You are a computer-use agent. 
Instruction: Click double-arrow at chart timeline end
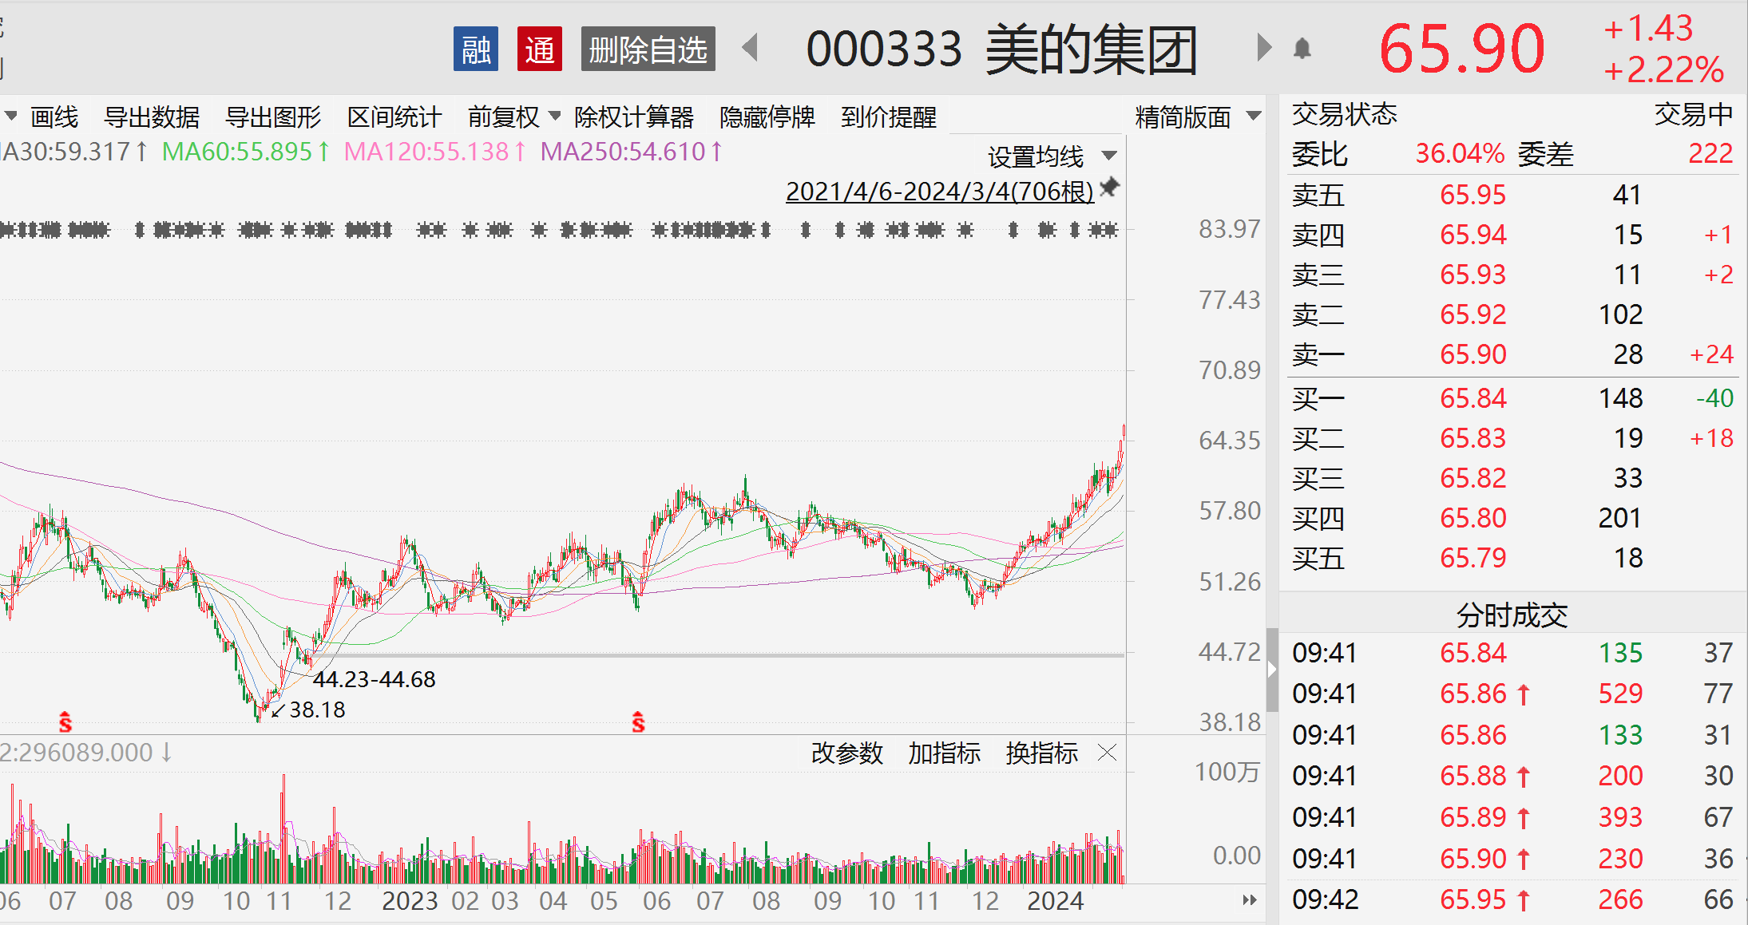(1250, 900)
